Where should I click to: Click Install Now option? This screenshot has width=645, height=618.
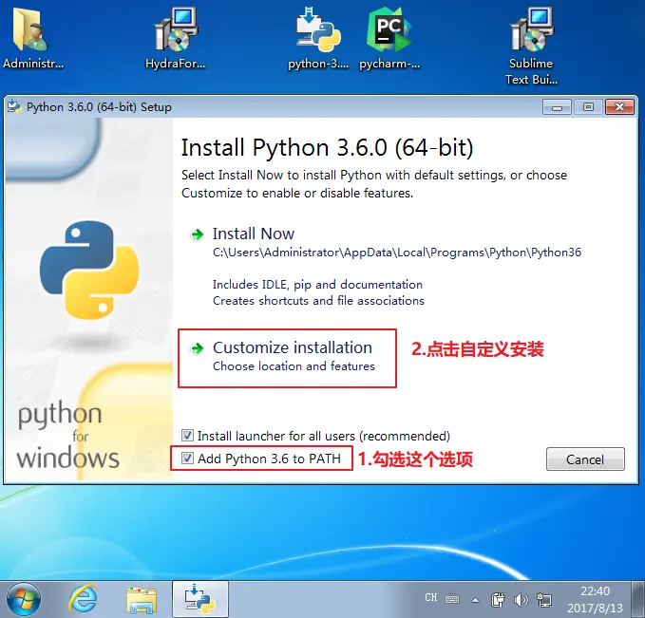tap(254, 234)
